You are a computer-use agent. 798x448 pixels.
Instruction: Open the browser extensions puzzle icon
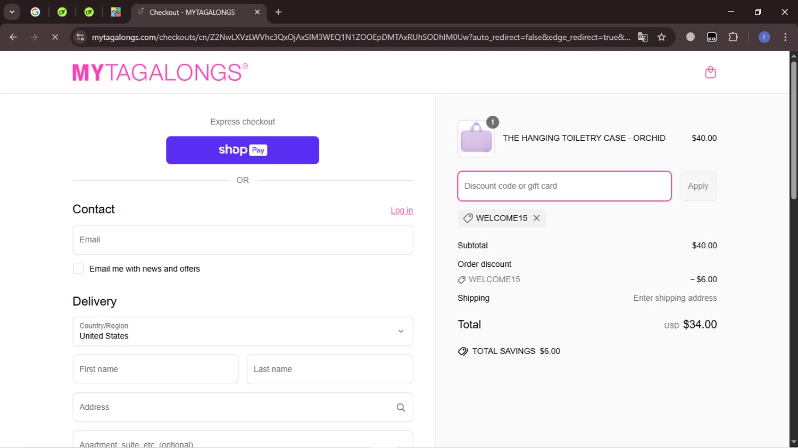[733, 37]
